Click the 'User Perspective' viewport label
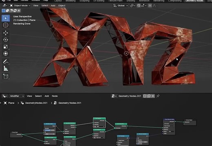Image resolution: width=212 pixels, height=146 pixels. [x=22, y=17]
